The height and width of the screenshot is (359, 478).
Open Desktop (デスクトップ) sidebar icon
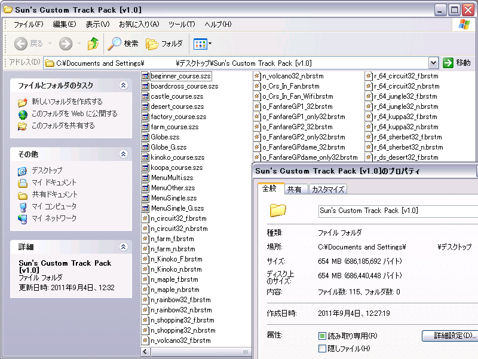pos(22,171)
